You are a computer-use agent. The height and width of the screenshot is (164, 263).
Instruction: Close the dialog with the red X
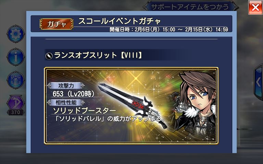click(255, 8)
